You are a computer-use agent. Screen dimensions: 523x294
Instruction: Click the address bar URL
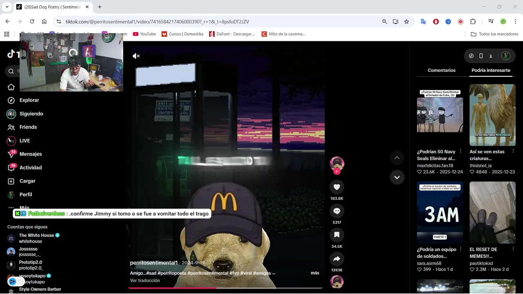(157, 22)
